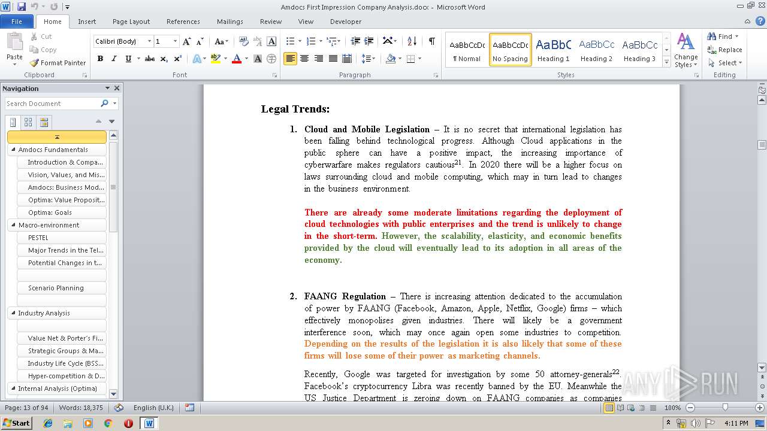Screen dimensions: 767x431
Task: Center the paragraph text
Action: coord(304,59)
